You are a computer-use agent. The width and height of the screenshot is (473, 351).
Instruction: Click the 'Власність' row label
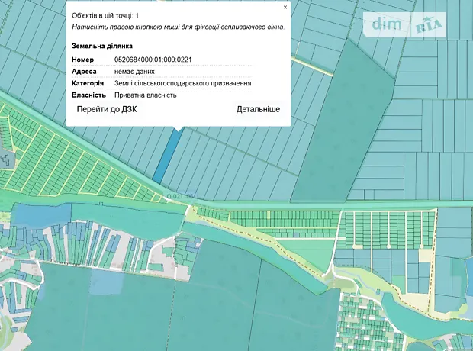[88, 95]
